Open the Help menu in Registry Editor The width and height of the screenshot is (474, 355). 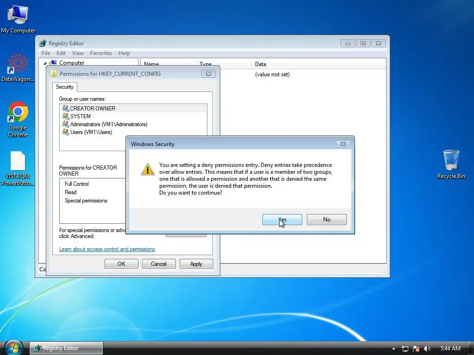[x=124, y=53]
